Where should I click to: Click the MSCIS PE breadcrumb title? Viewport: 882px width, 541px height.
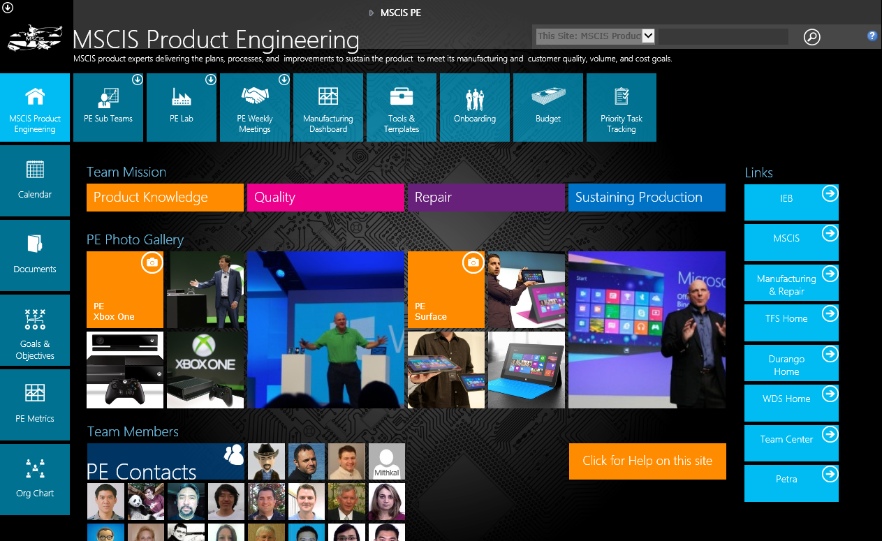401,13
